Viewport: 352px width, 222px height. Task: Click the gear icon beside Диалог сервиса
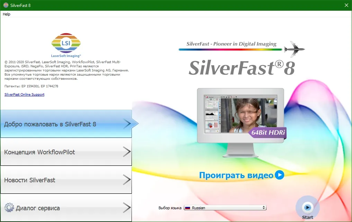(9, 207)
